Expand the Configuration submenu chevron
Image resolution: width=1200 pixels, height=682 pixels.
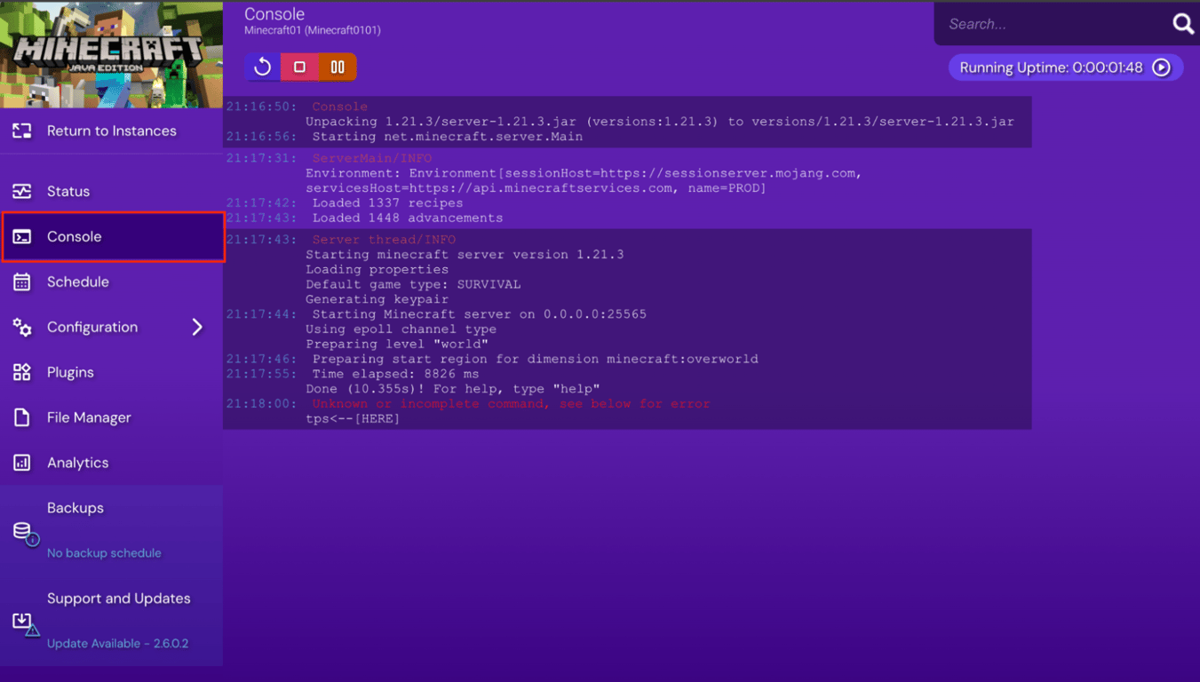click(x=198, y=327)
